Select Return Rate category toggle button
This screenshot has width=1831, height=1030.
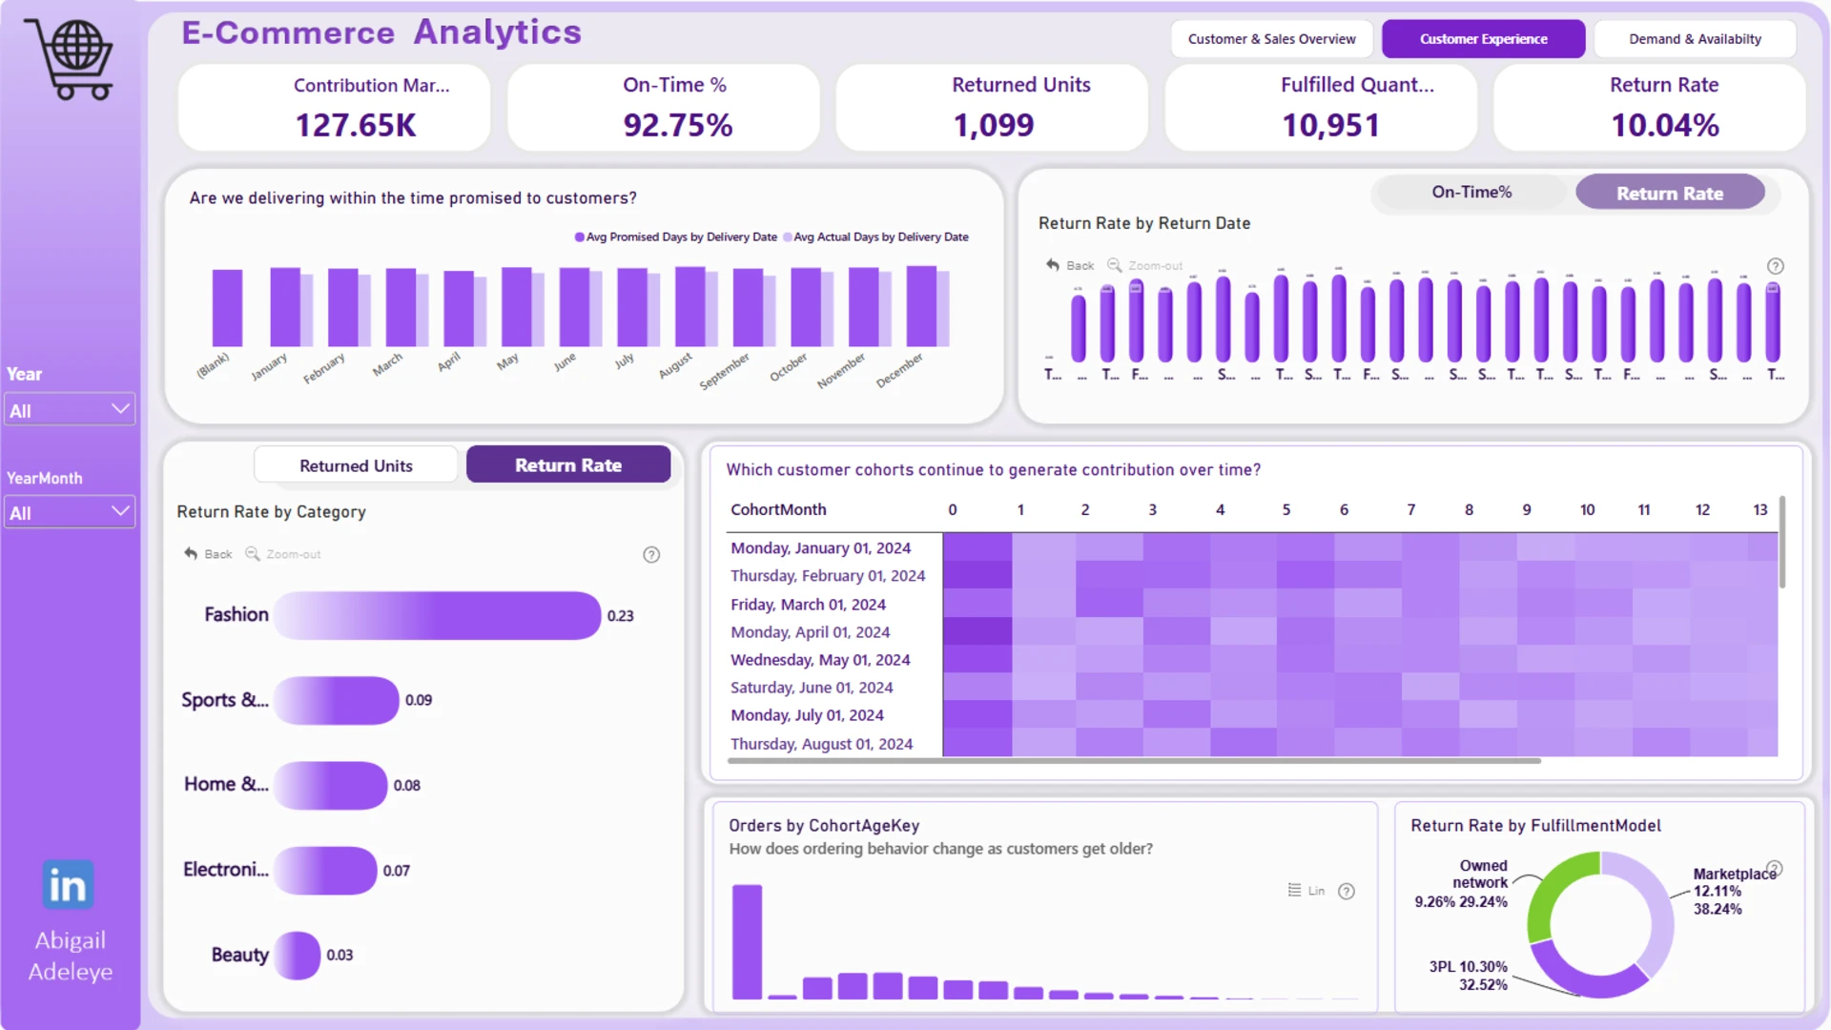568,465
